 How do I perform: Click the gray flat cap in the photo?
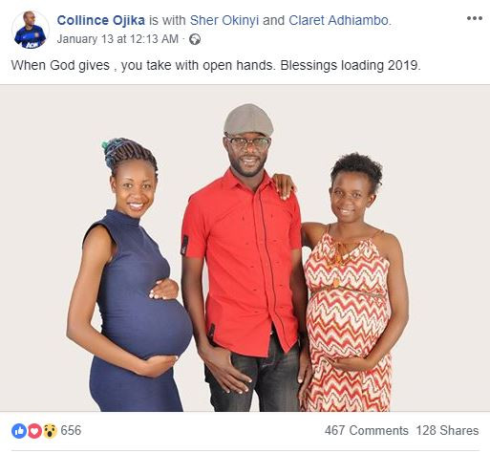point(248,120)
